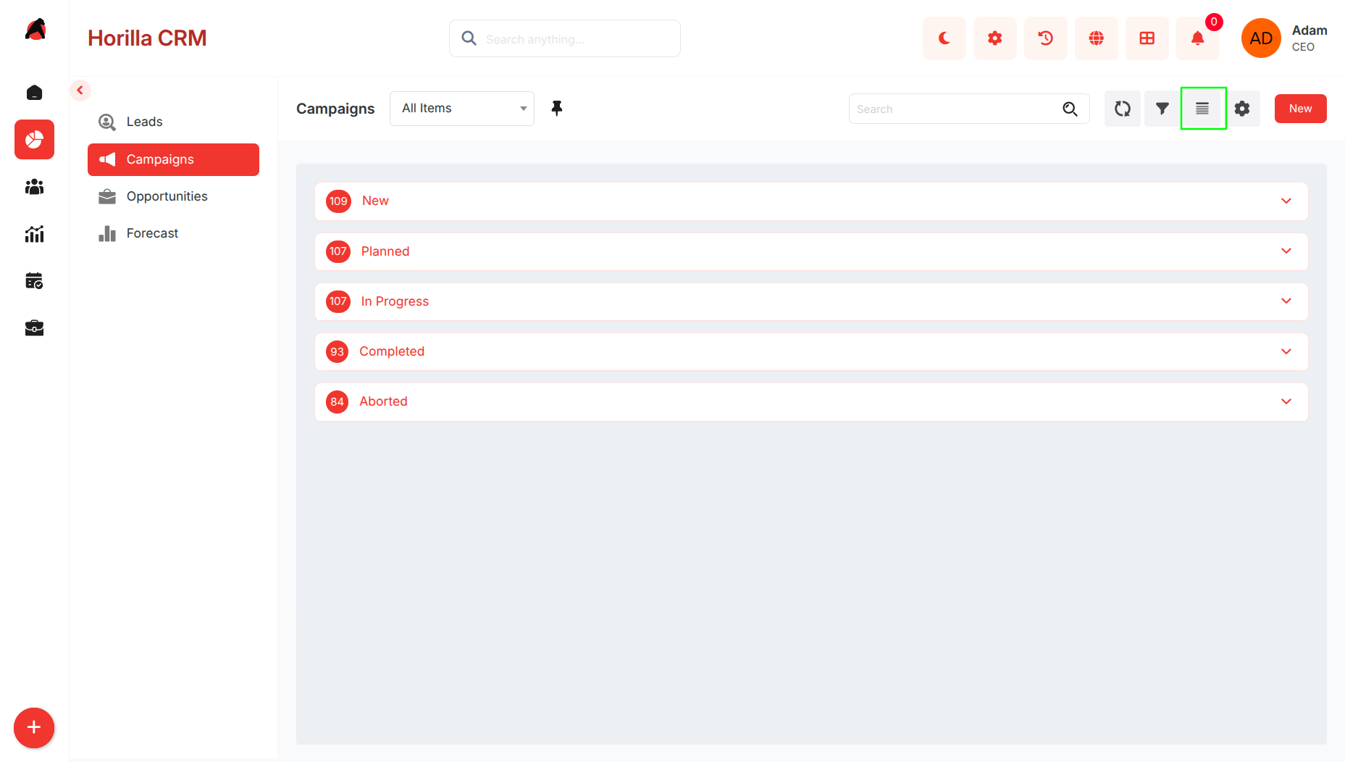Image resolution: width=1345 pixels, height=762 pixels.
Task: Open the briefcase sidebar icon
Action: [x=34, y=327]
